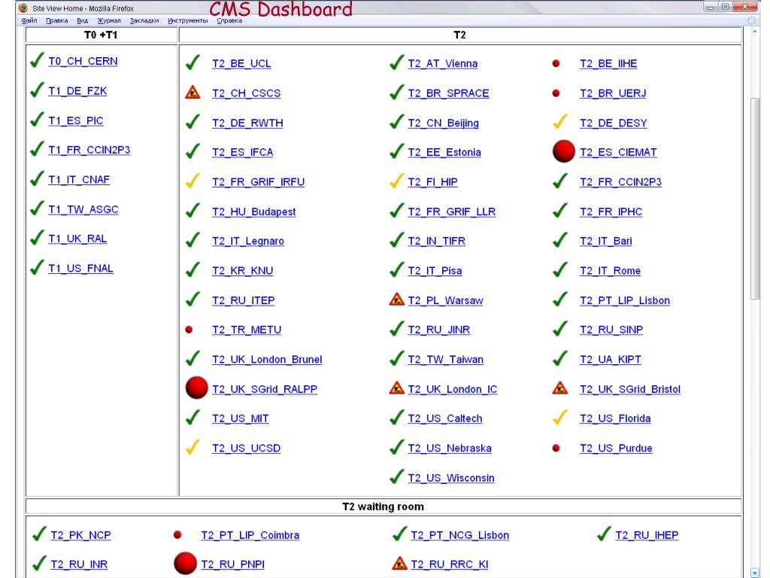The image size is (770, 578).
Task: Open the Журнал menu
Action: tap(109, 20)
